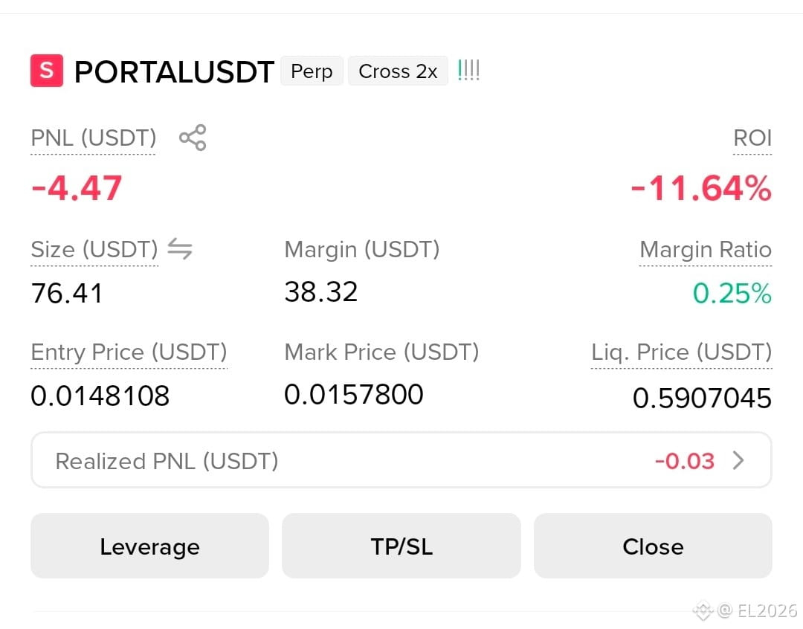
Task: Show PNL (USDT) label explanation
Action: (x=93, y=138)
